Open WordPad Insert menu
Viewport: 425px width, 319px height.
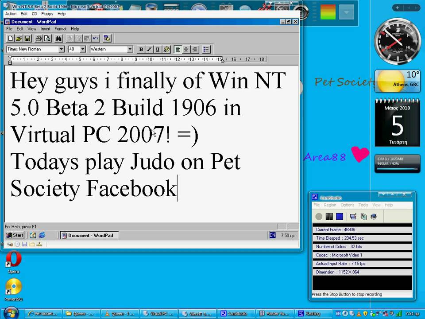pos(45,29)
